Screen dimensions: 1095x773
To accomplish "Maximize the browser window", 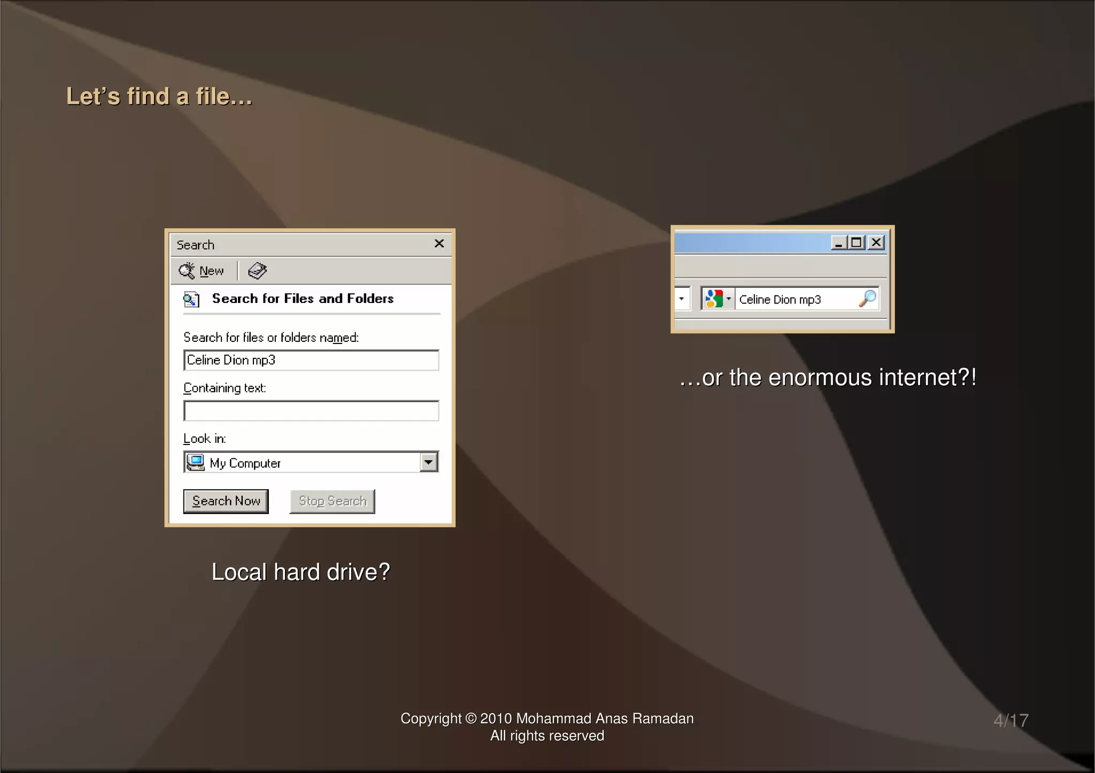I will (857, 243).
